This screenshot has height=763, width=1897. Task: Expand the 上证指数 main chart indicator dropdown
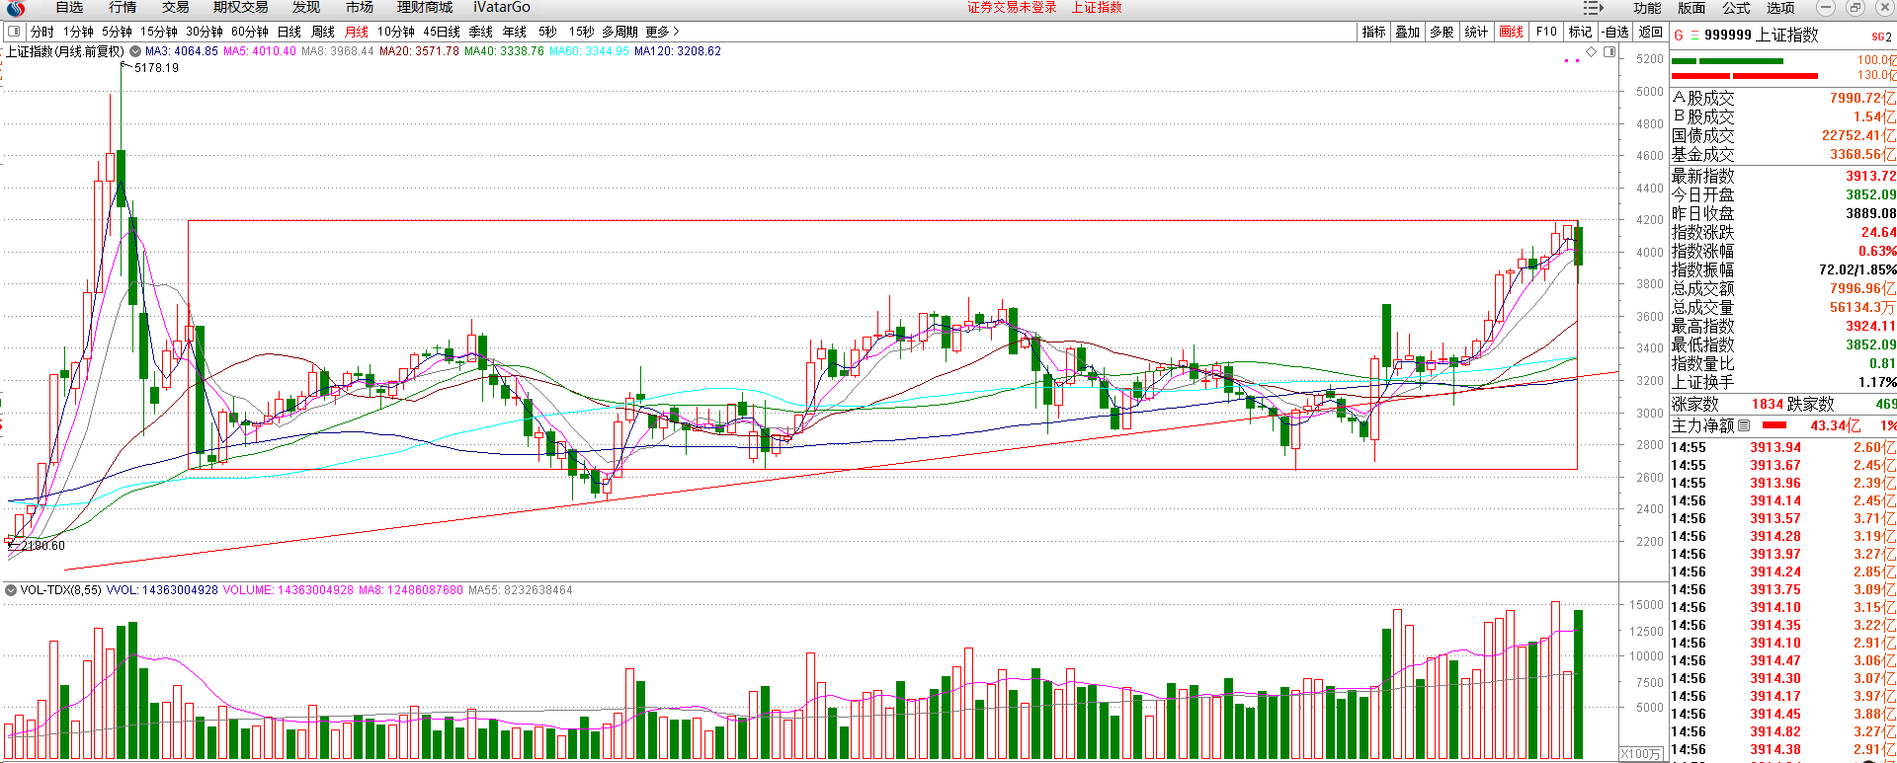tap(135, 51)
